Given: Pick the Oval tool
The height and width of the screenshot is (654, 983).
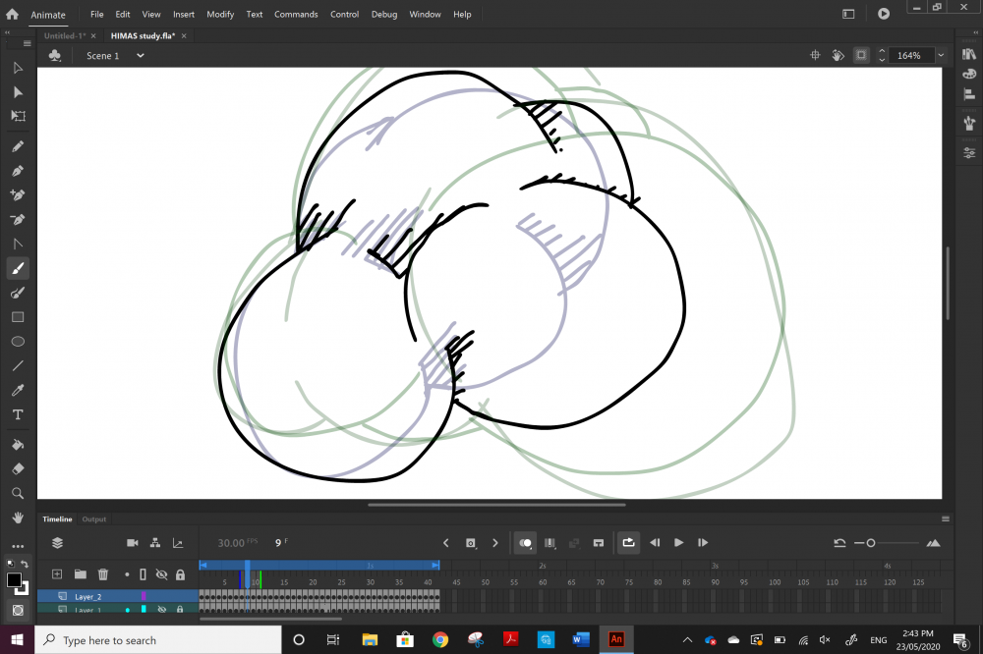Looking at the screenshot, I should [x=18, y=342].
